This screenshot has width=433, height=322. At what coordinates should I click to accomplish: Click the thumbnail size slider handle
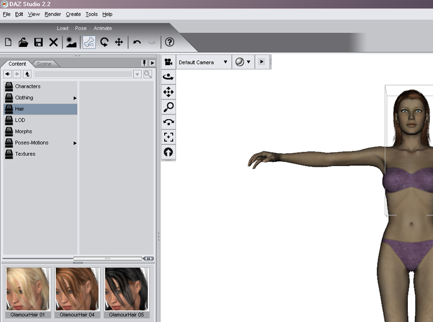point(108,258)
